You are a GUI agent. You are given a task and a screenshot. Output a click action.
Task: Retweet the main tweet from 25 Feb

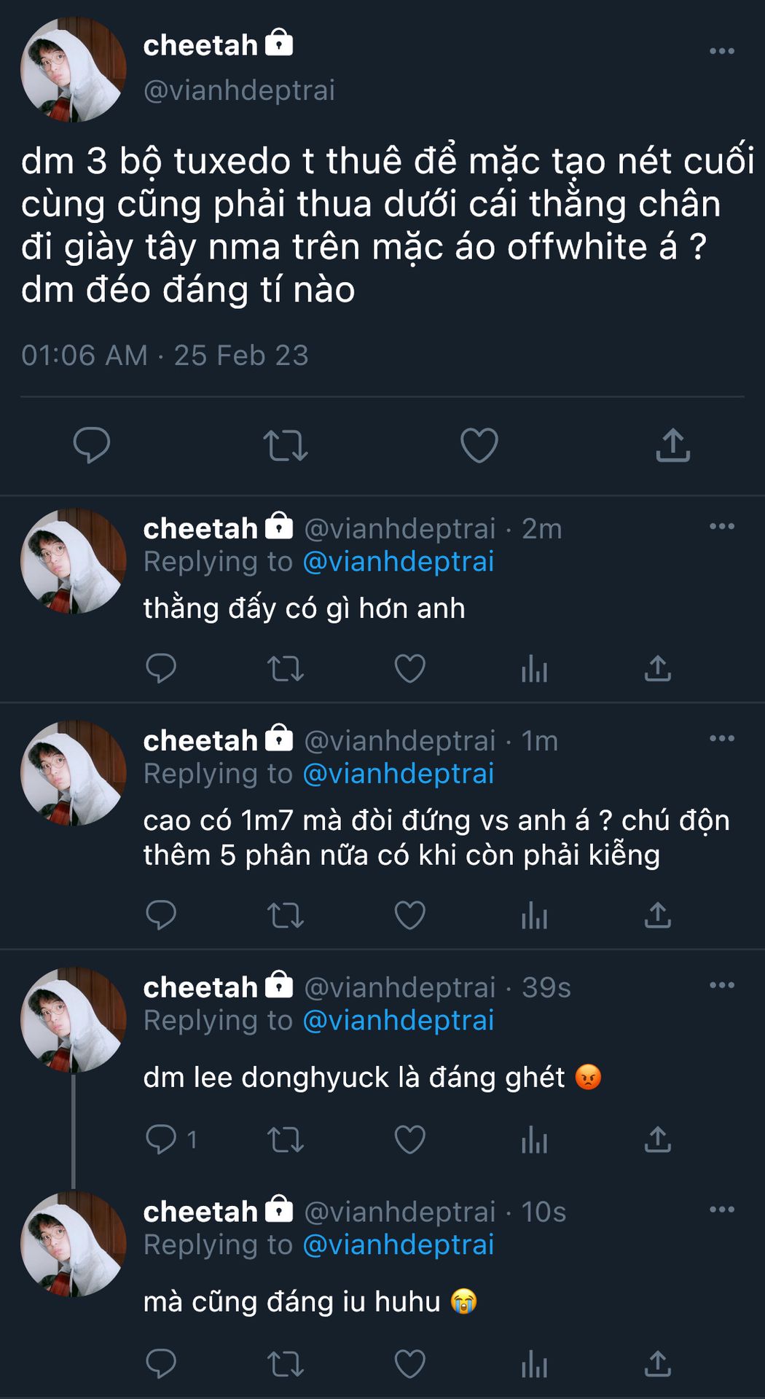pos(285,446)
